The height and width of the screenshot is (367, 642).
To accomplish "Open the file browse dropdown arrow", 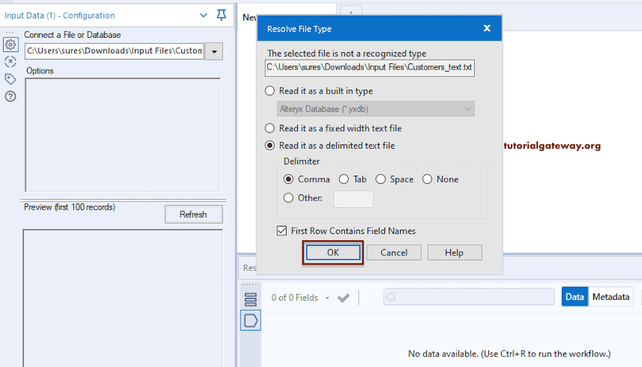I will (x=213, y=50).
